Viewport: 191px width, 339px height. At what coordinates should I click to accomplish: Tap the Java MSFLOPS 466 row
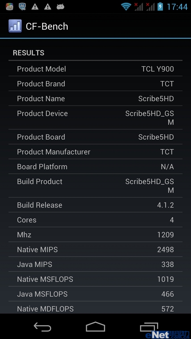(x=95, y=294)
